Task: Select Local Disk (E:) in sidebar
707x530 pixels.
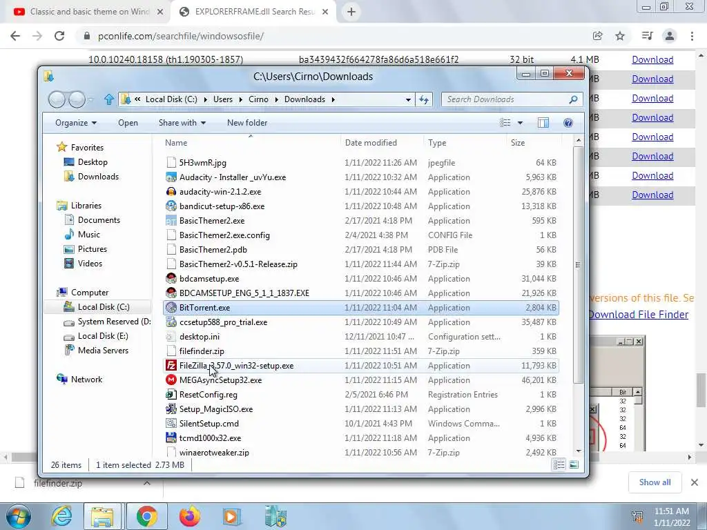Action: tap(103, 336)
